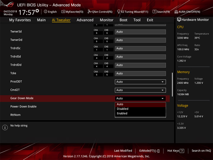Toggle AURA ON/OFF(F4) lighting
Image resolution: width=213 pixels, height=160 pixels.
(x=187, y=12)
